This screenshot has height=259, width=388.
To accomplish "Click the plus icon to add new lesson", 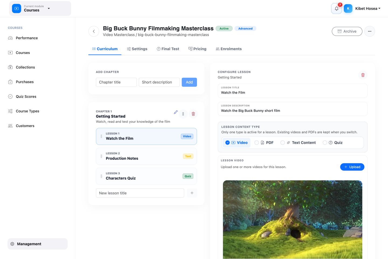I will tap(192, 193).
